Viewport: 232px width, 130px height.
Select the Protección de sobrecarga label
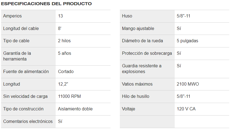[147, 53]
